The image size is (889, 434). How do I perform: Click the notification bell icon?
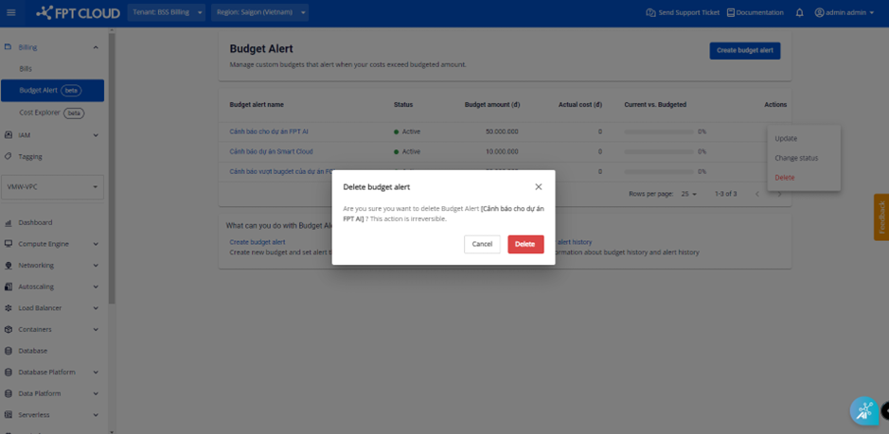(x=799, y=12)
